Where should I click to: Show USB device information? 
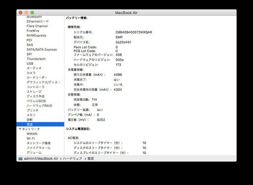click(30, 64)
